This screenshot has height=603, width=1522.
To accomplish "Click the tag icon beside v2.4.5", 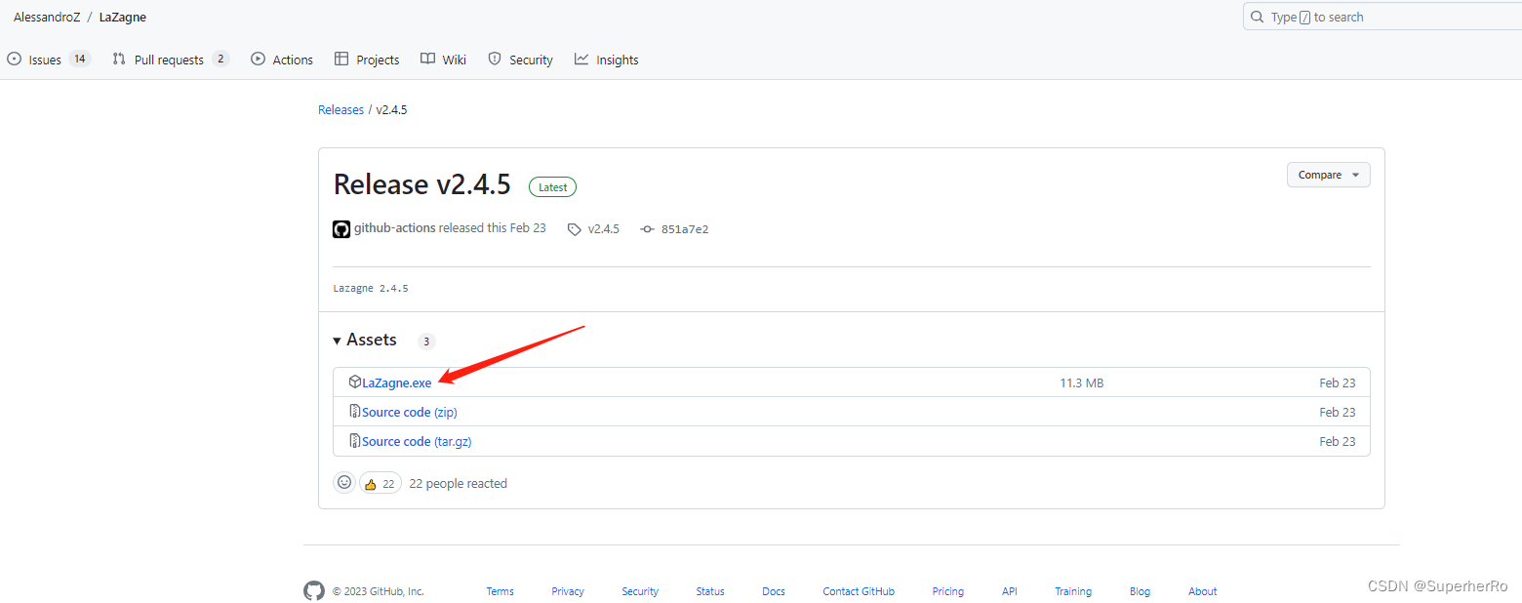I will click(x=575, y=229).
